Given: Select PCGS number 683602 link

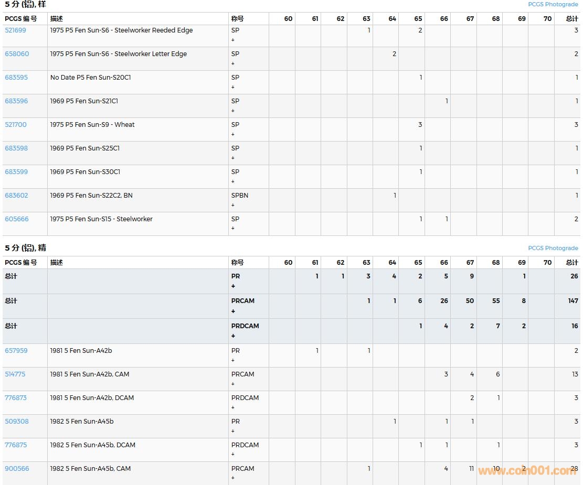Looking at the screenshot, I should tap(16, 196).
